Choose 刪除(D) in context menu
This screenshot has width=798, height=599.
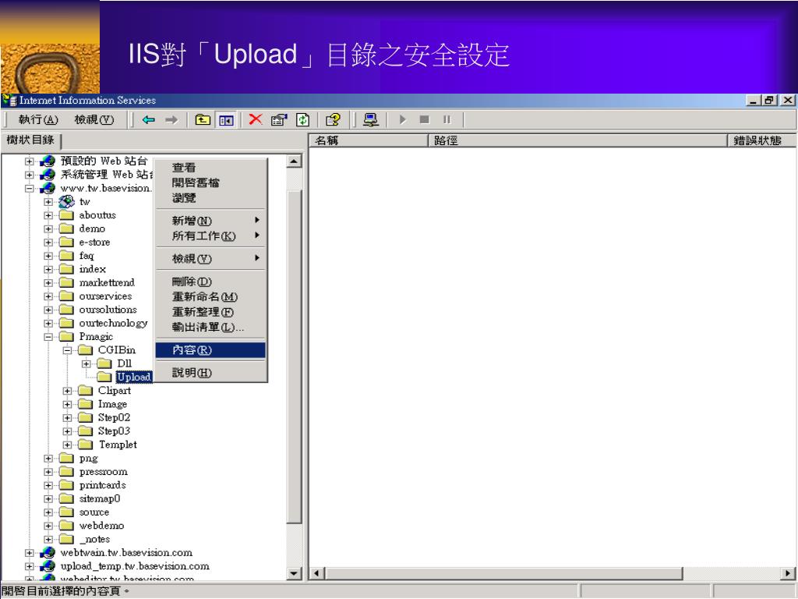coord(210,282)
